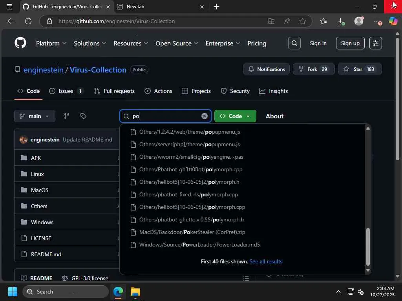Open result Phatbot-gh3tt0Bot/polymorph.cpp

point(191,169)
